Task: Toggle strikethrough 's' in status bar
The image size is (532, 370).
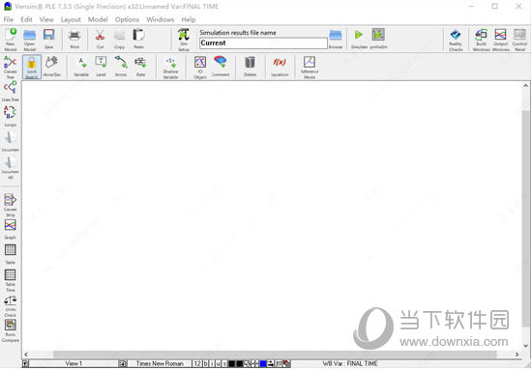Action: click(x=224, y=363)
